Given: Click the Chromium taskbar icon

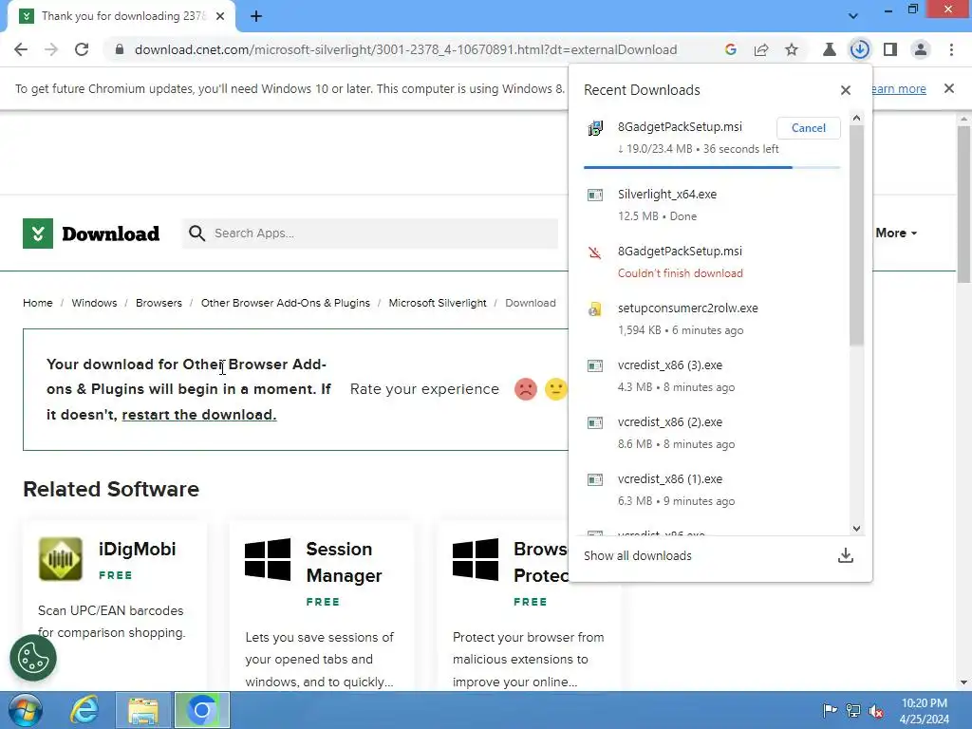Looking at the screenshot, I should (202, 710).
